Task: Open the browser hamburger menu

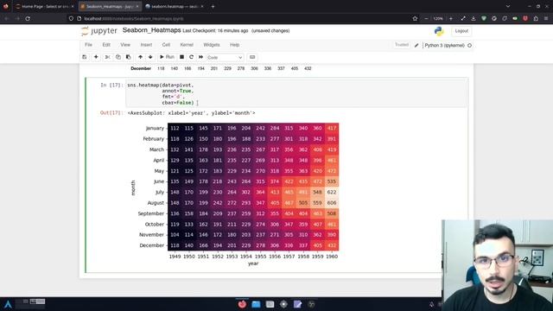Action: (546, 18)
